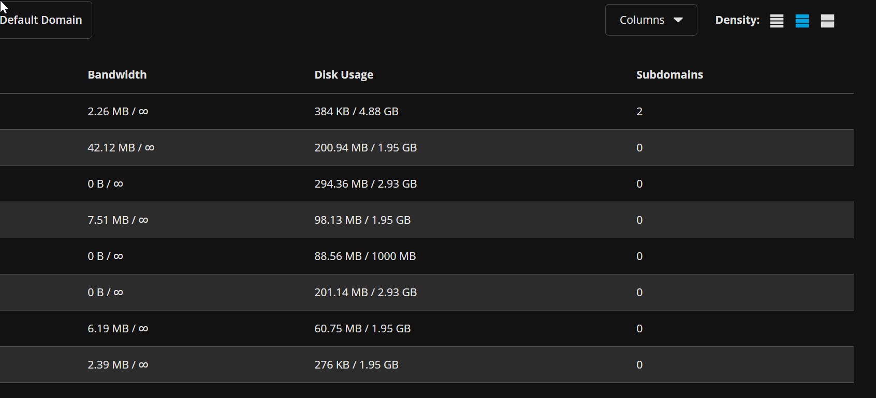Click the 88.56 MB / 1000 MB cell
This screenshot has height=398, width=876.
click(365, 256)
